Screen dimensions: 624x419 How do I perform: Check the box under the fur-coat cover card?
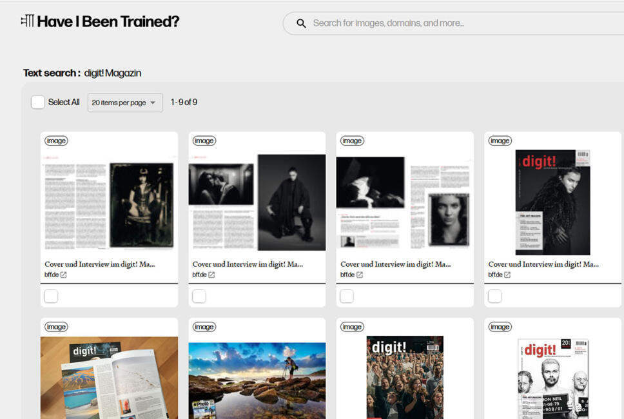[494, 296]
